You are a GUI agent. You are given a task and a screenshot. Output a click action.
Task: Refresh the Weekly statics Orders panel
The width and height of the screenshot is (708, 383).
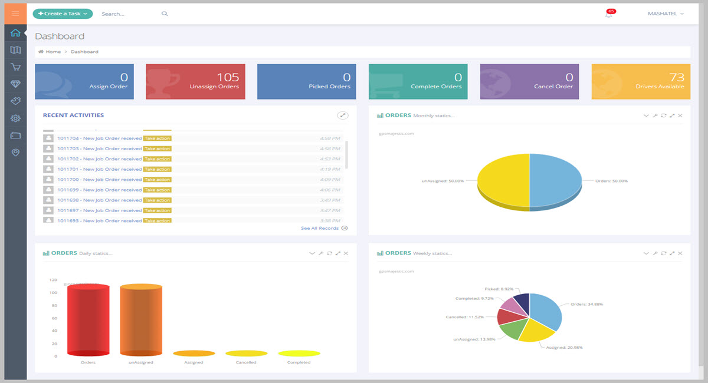(x=663, y=253)
